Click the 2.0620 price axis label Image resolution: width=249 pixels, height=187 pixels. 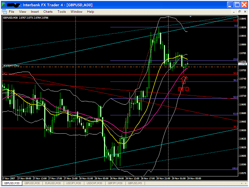click(x=243, y=147)
